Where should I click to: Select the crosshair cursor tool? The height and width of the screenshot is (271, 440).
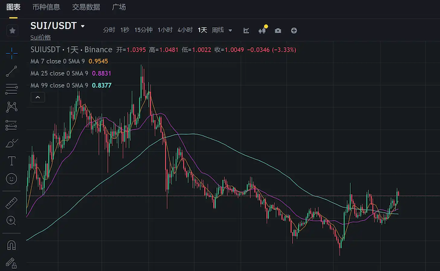coord(11,53)
